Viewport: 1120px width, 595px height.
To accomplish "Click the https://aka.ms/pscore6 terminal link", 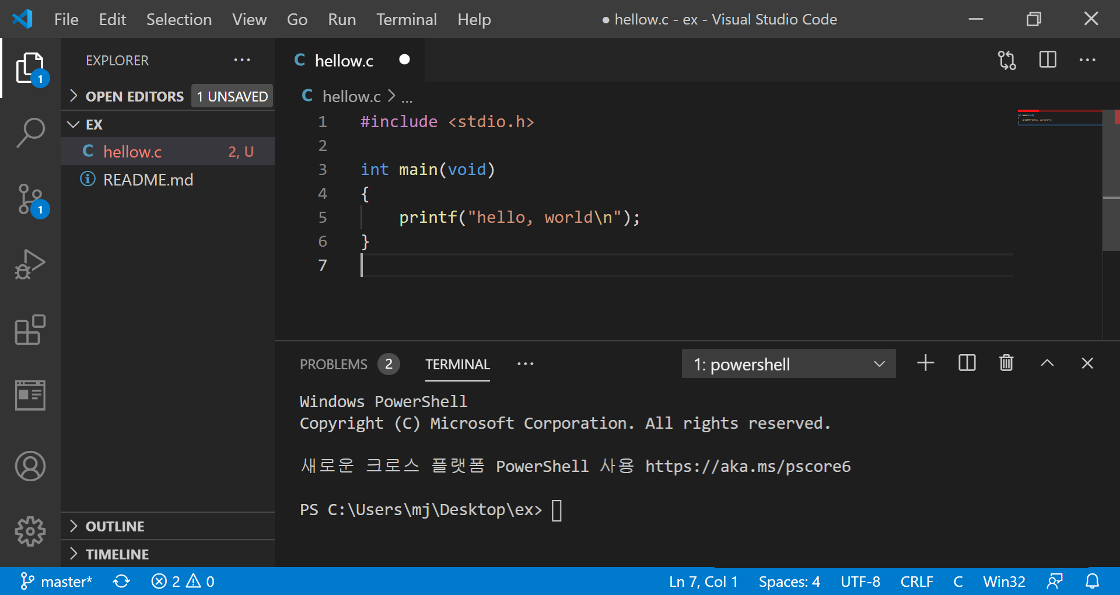I will click(748, 466).
